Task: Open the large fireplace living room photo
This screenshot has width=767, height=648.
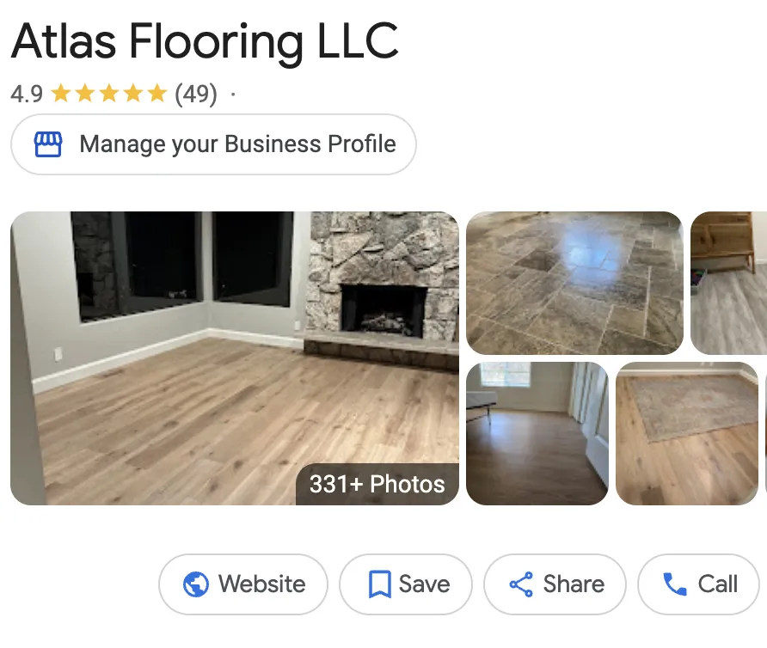Action: [x=235, y=358]
